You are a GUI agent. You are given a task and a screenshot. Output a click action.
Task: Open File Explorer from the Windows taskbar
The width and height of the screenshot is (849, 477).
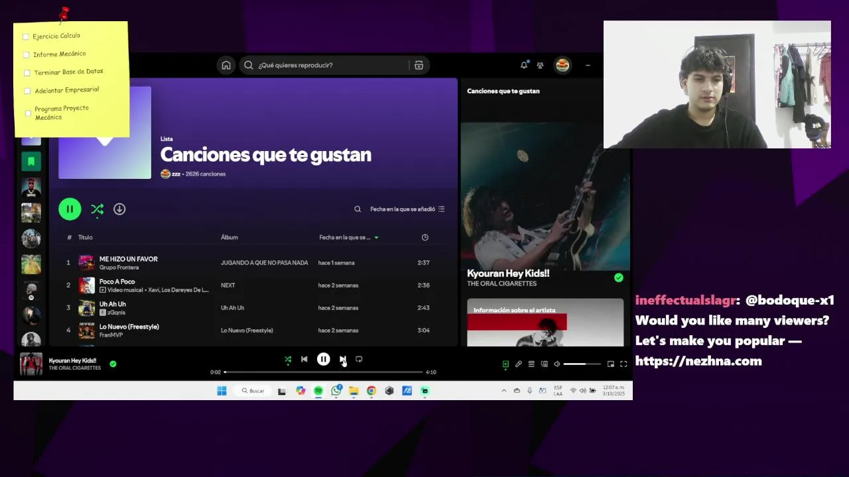point(354,391)
